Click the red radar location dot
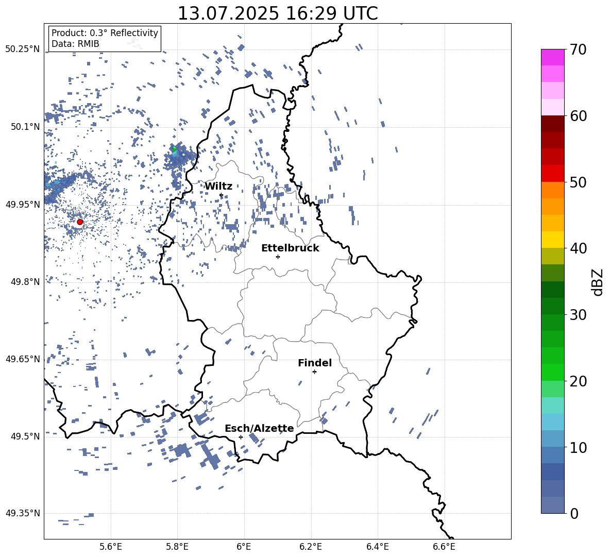Image resolution: width=610 pixels, height=557 pixels. [80, 222]
